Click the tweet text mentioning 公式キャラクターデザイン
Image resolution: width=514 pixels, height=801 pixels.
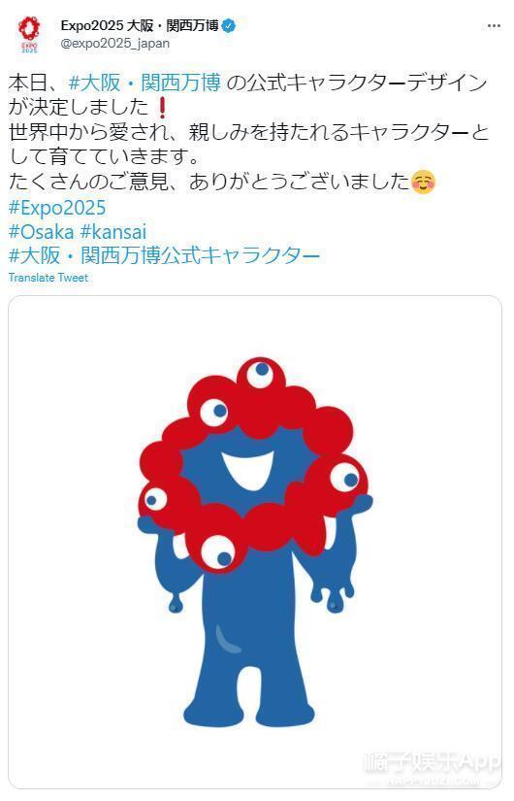356,83
